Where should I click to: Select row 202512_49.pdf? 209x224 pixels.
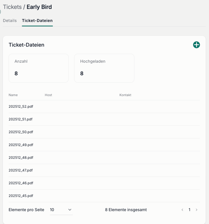coord(104,145)
